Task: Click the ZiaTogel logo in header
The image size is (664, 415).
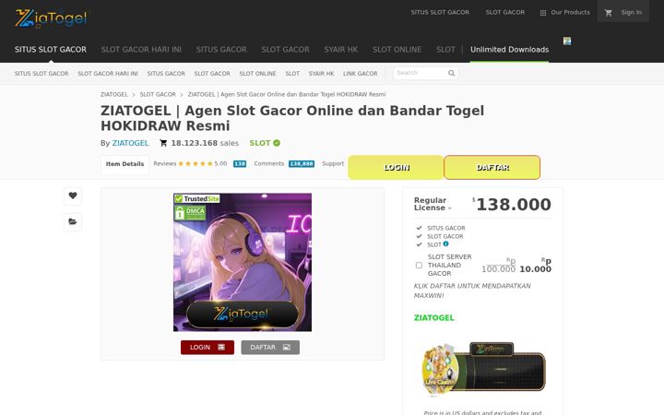Action: click(x=52, y=18)
